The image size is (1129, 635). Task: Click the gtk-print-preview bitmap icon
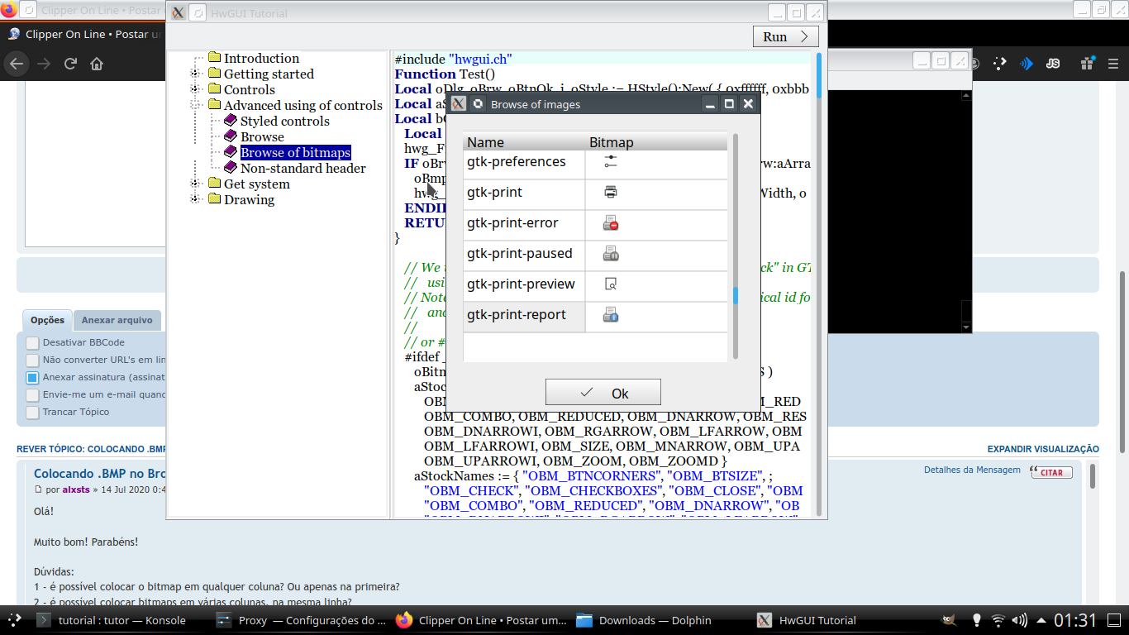pyautogui.click(x=611, y=284)
